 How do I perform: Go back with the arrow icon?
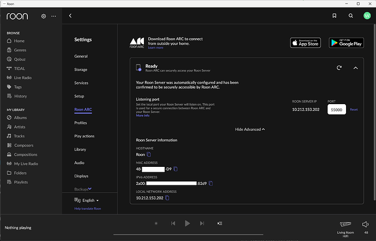pyautogui.click(x=70, y=16)
